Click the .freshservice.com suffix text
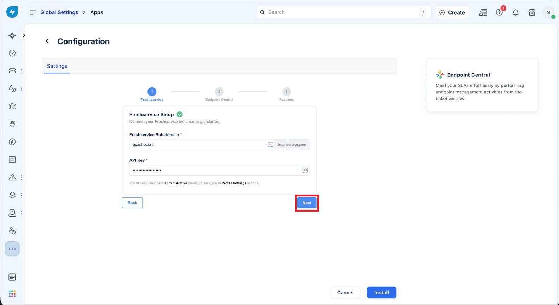Screen dimensions: 559x305 [x=292, y=144]
